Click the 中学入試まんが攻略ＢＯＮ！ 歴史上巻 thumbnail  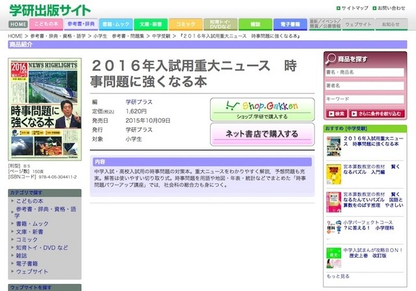[333, 258]
